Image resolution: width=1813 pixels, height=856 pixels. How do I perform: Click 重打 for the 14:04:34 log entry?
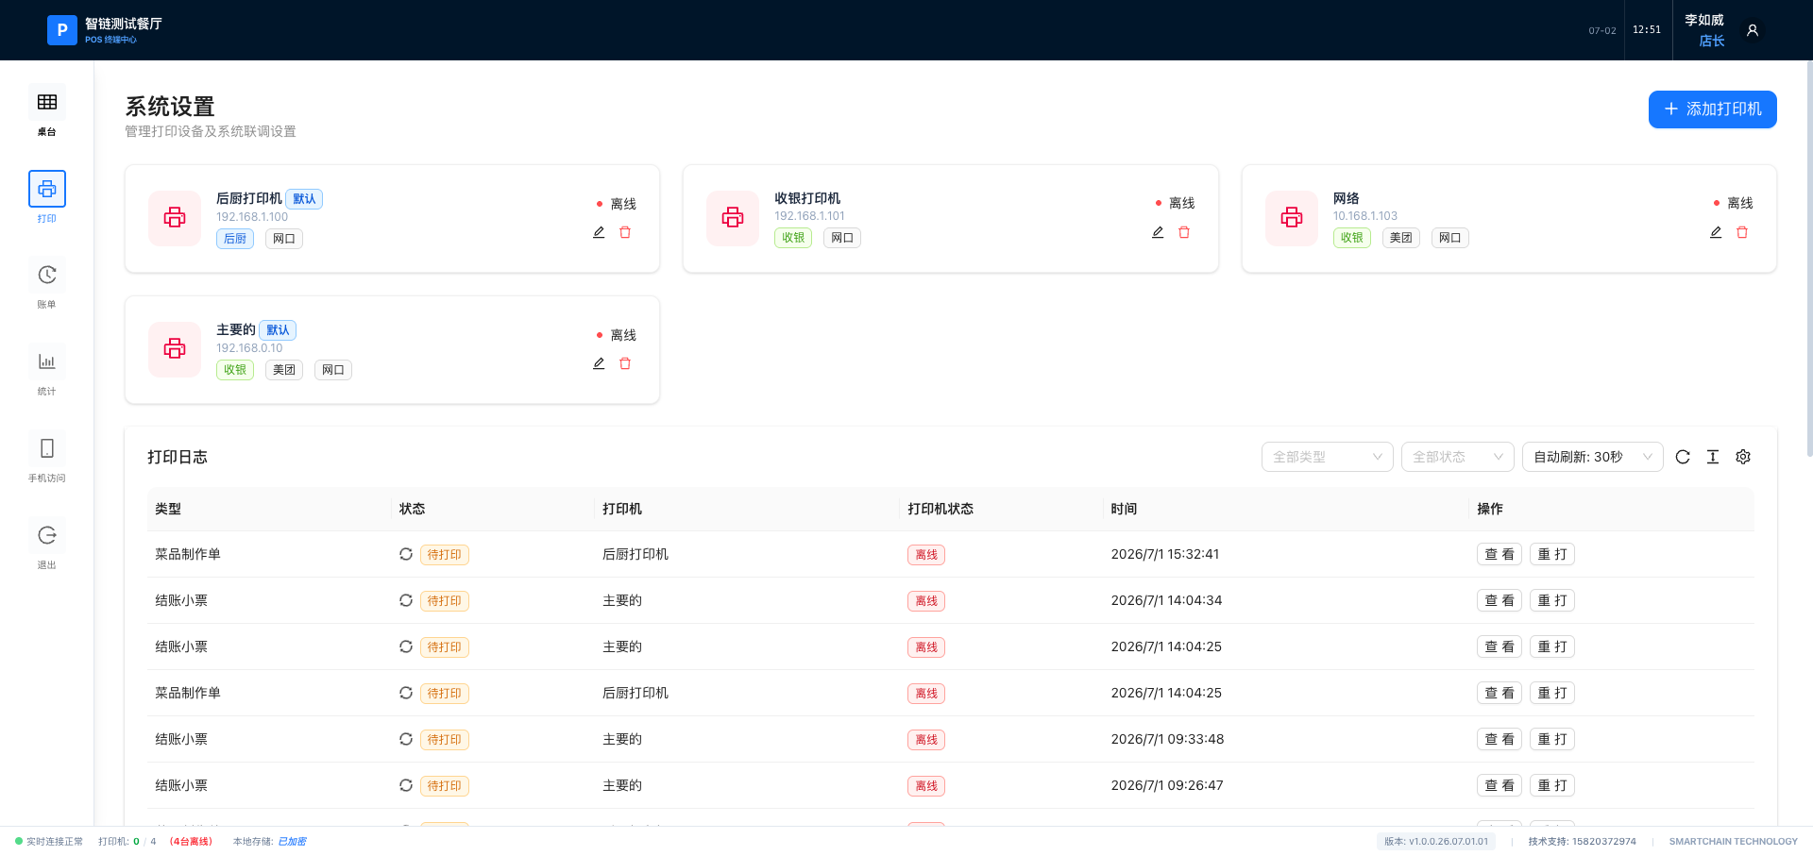[x=1552, y=600]
